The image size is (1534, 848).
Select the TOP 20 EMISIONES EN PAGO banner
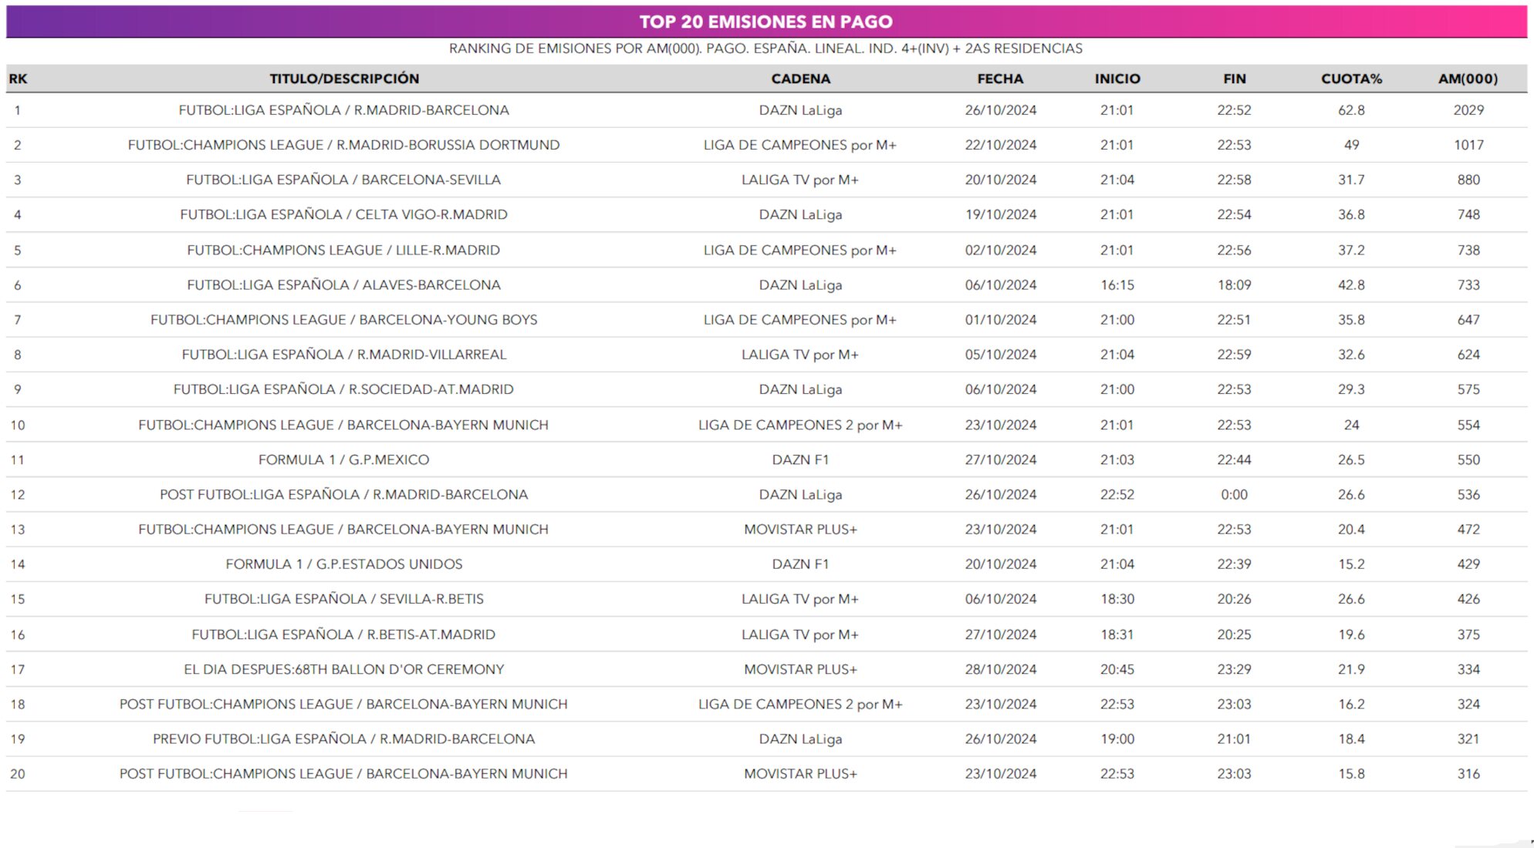click(766, 22)
